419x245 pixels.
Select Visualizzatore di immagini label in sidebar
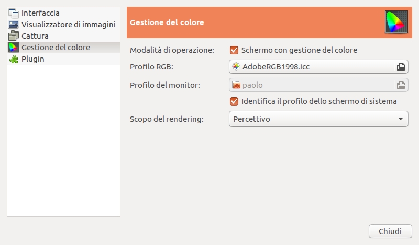click(69, 25)
